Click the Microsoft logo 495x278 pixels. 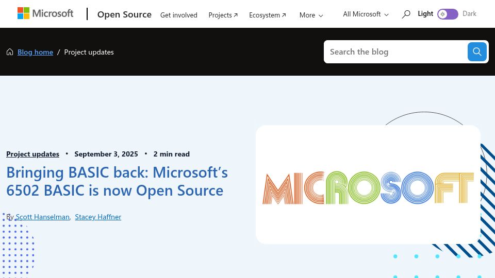45,13
